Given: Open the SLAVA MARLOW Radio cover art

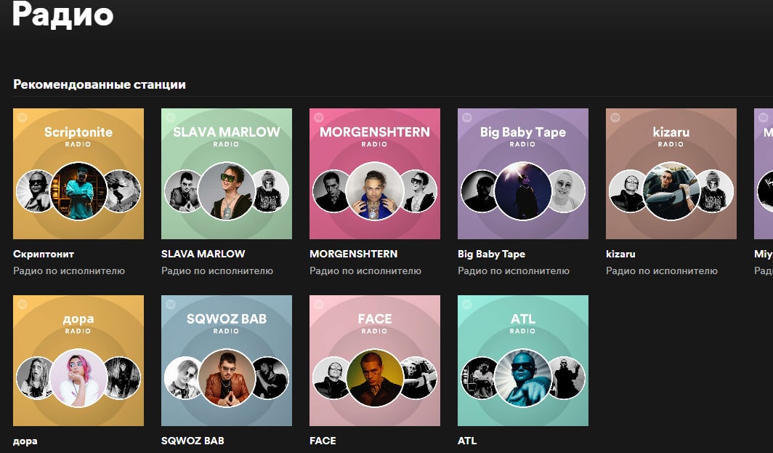Looking at the screenshot, I should point(227,174).
